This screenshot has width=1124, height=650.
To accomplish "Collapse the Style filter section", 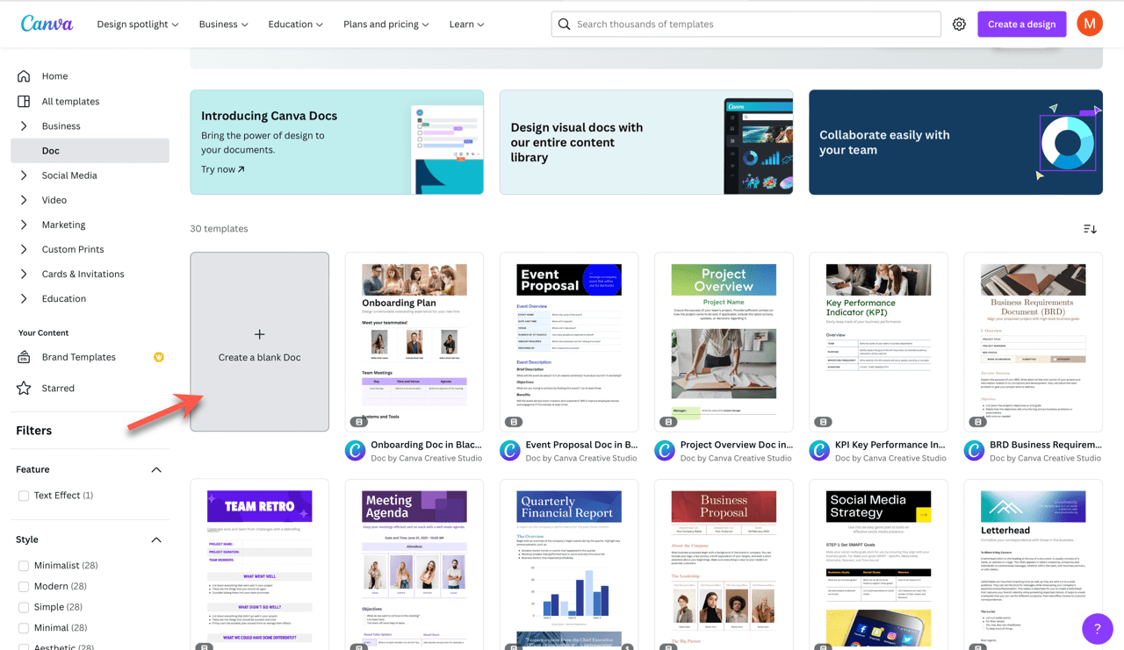I will pyautogui.click(x=156, y=540).
